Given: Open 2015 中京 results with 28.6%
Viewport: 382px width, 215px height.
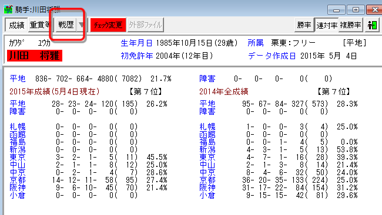Looking at the screenshot, I should coord(18,172).
